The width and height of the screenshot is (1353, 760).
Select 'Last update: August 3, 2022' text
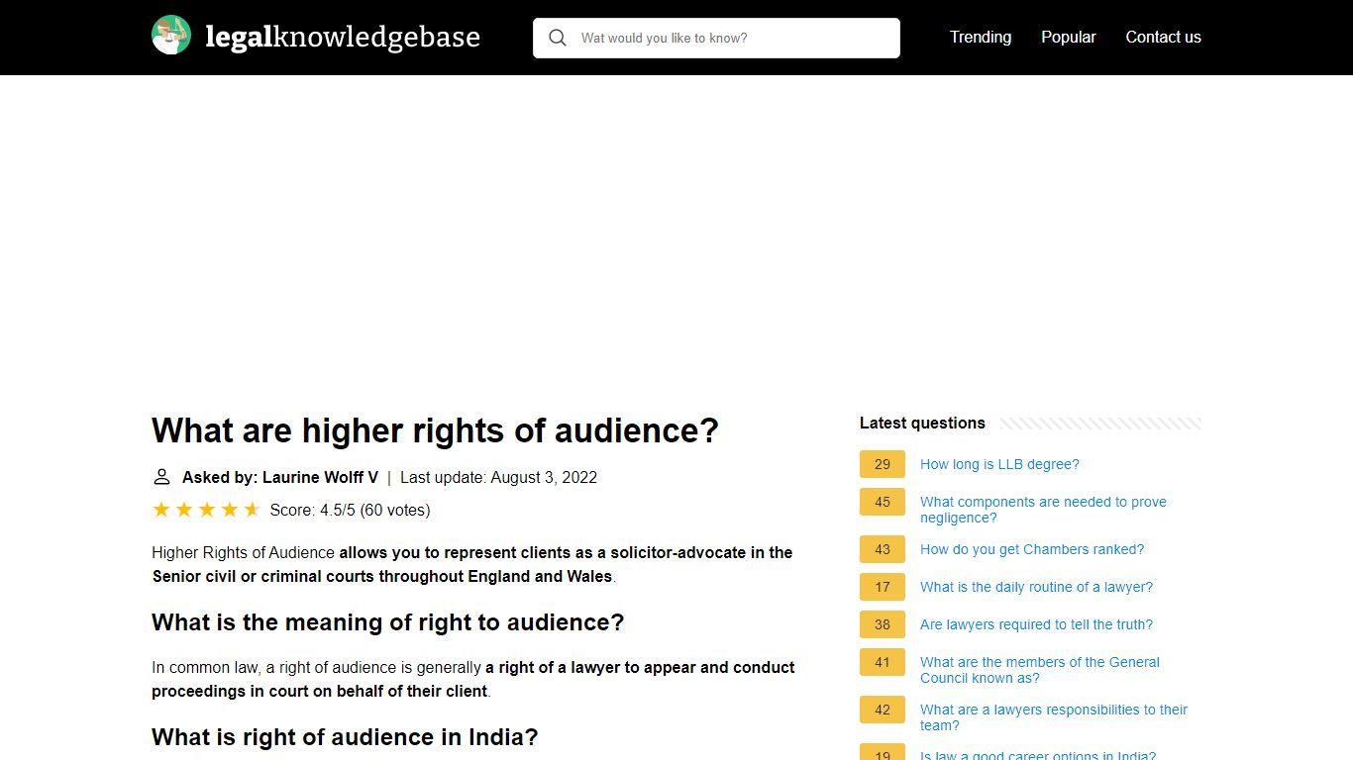(498, 477)
